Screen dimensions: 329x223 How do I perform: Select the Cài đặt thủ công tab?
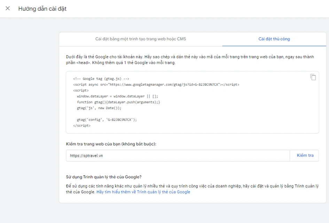point(274,39)
